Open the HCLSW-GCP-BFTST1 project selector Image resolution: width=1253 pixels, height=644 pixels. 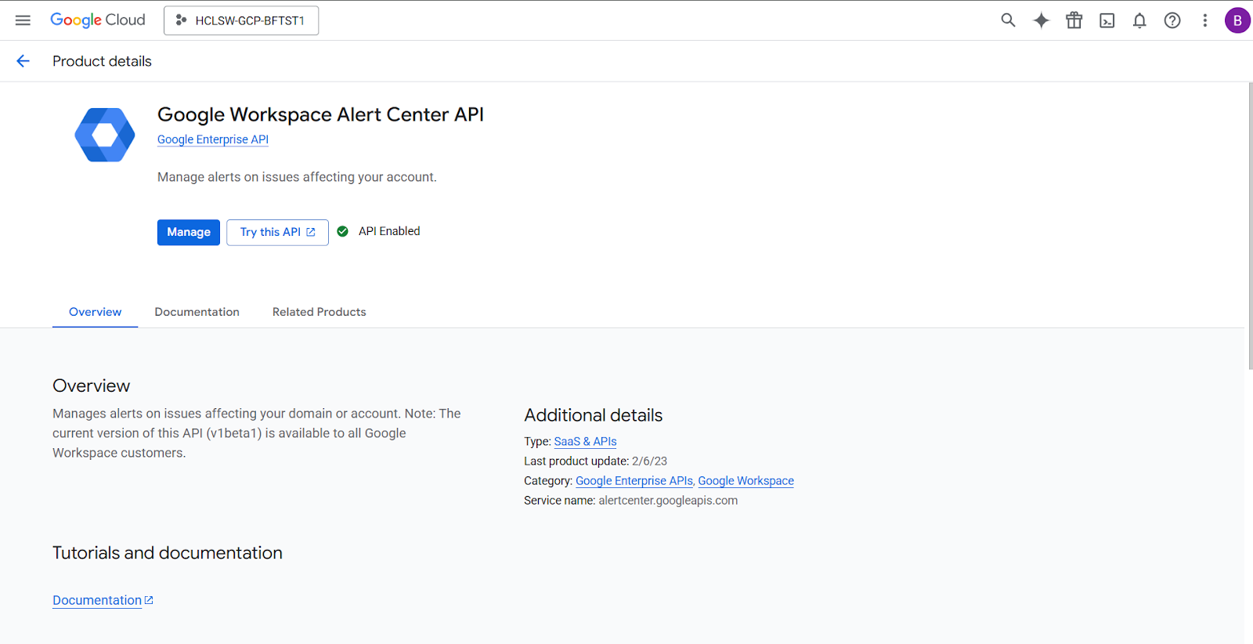pos(241,20)
